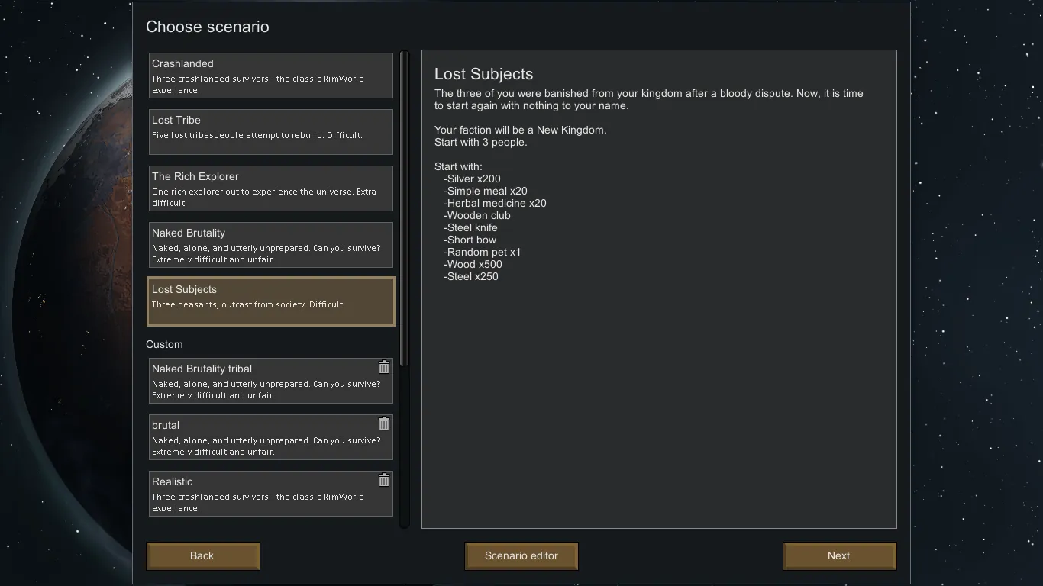The height and width of the screenshot is (586, 1043).
Task: Select the Naked Brutality scenario
Action: 270,245
